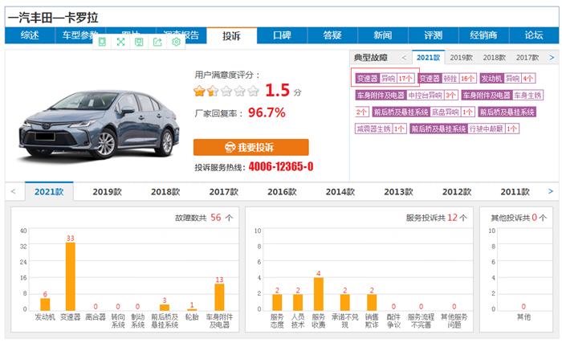Open the 答疑 tab
Image resolution: width=562 pixels, height=343 pixels.
point(332,35)
